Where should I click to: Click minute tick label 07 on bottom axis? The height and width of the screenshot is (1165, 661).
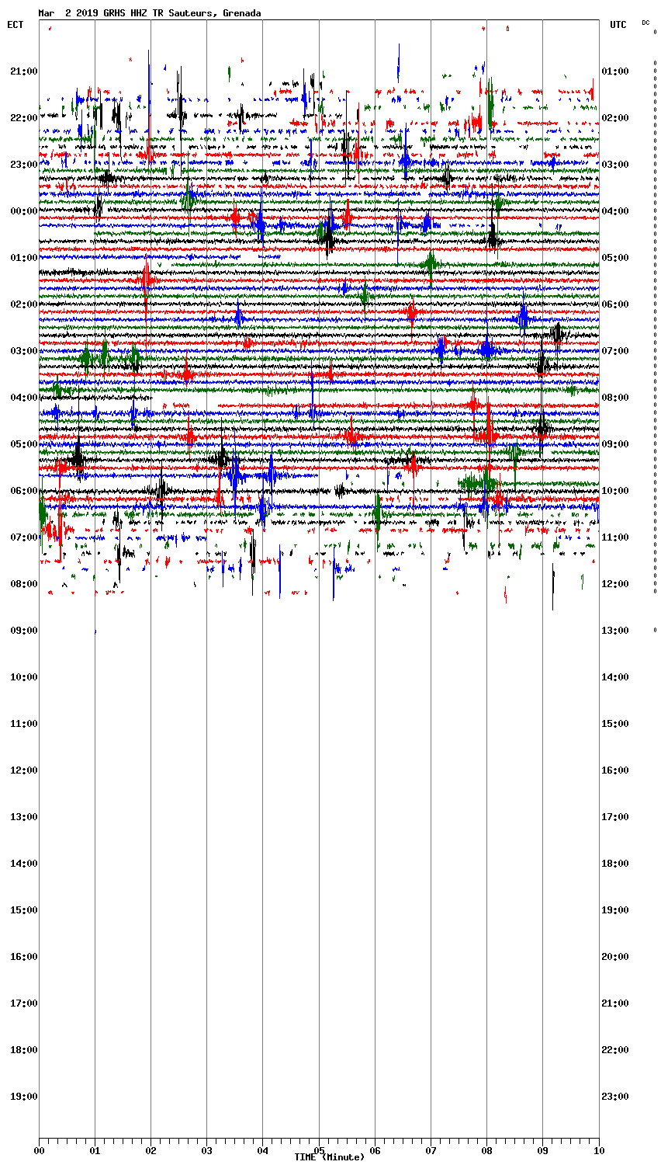(x=431, y=1150)
